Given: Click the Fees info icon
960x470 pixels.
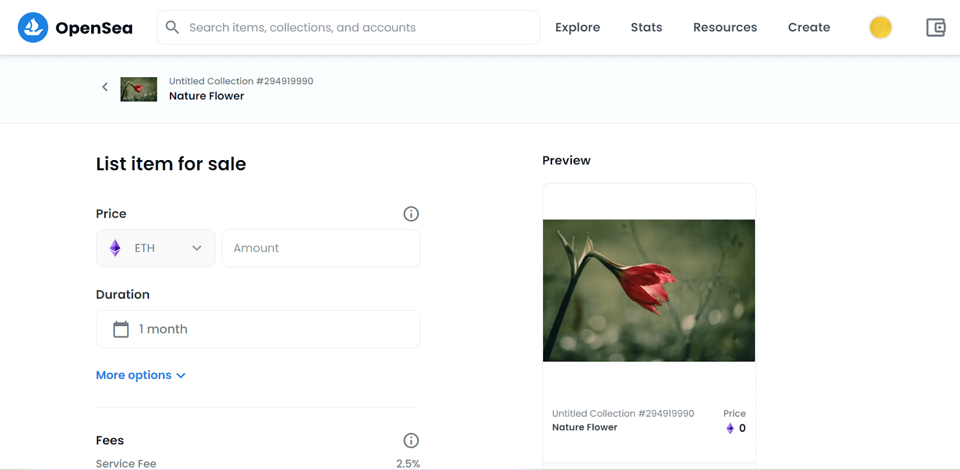Looking at the screenshot, I should click(411, 441).
